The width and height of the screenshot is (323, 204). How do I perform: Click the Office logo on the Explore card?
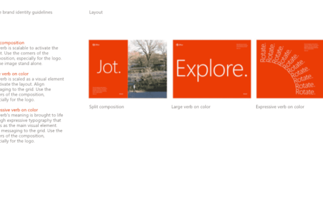click(x=180, y=45)
